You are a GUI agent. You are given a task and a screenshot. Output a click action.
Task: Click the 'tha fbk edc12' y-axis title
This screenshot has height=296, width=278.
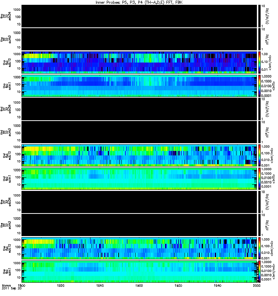[7, 63]
